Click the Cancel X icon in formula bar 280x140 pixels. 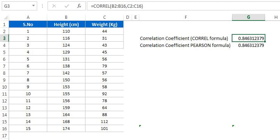pos(54,6)
